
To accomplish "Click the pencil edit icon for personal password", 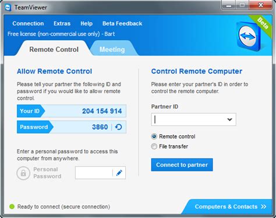I will pos(119,173).
